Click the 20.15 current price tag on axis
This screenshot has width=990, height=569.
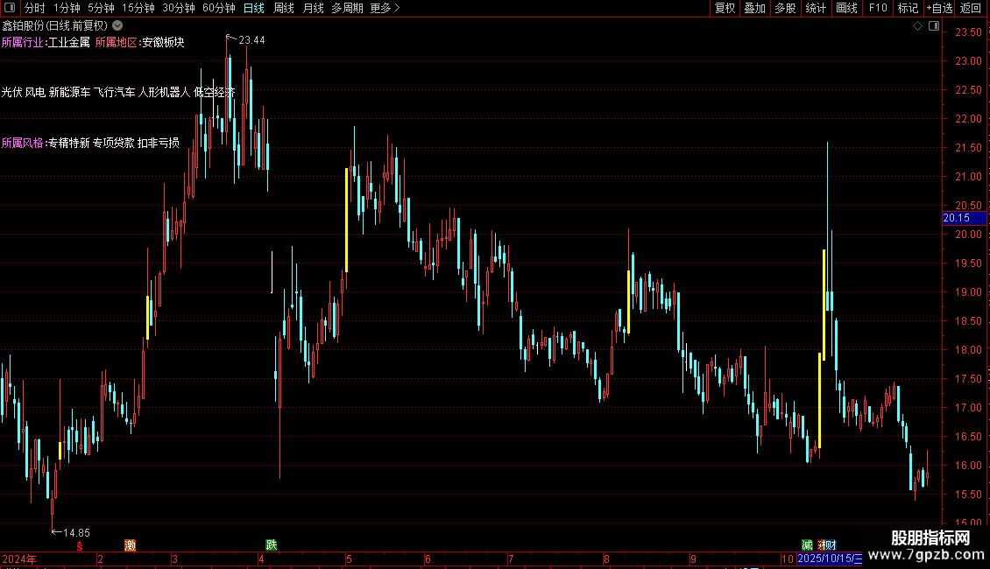coord(964,218)
